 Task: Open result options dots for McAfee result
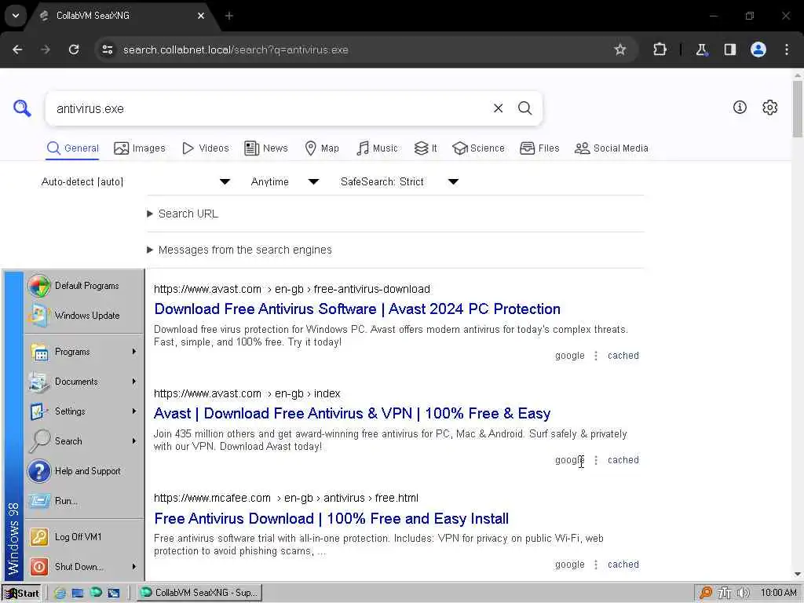pyautogui.click(x=596, y=564)
